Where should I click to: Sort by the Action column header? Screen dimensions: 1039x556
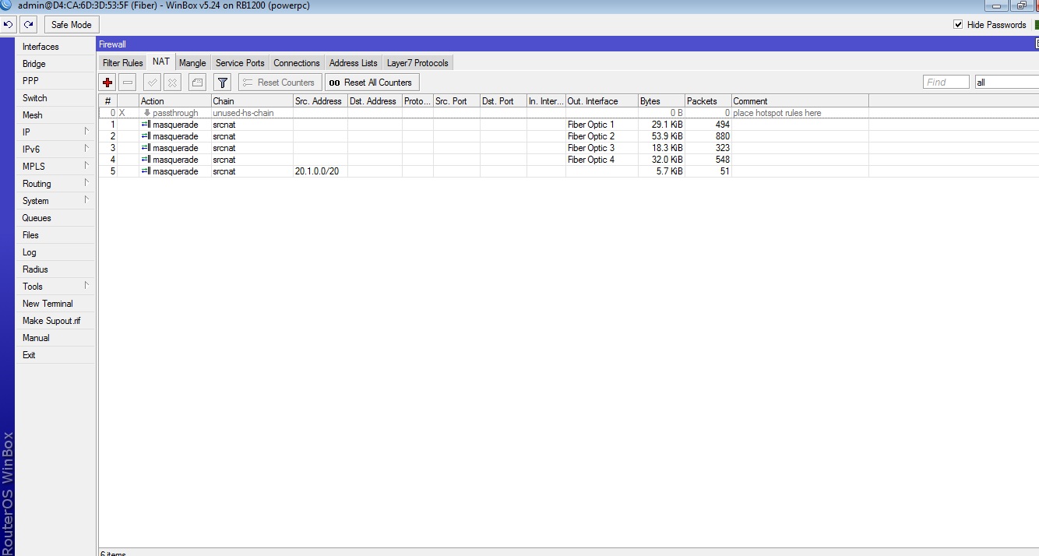coord(174,101)
